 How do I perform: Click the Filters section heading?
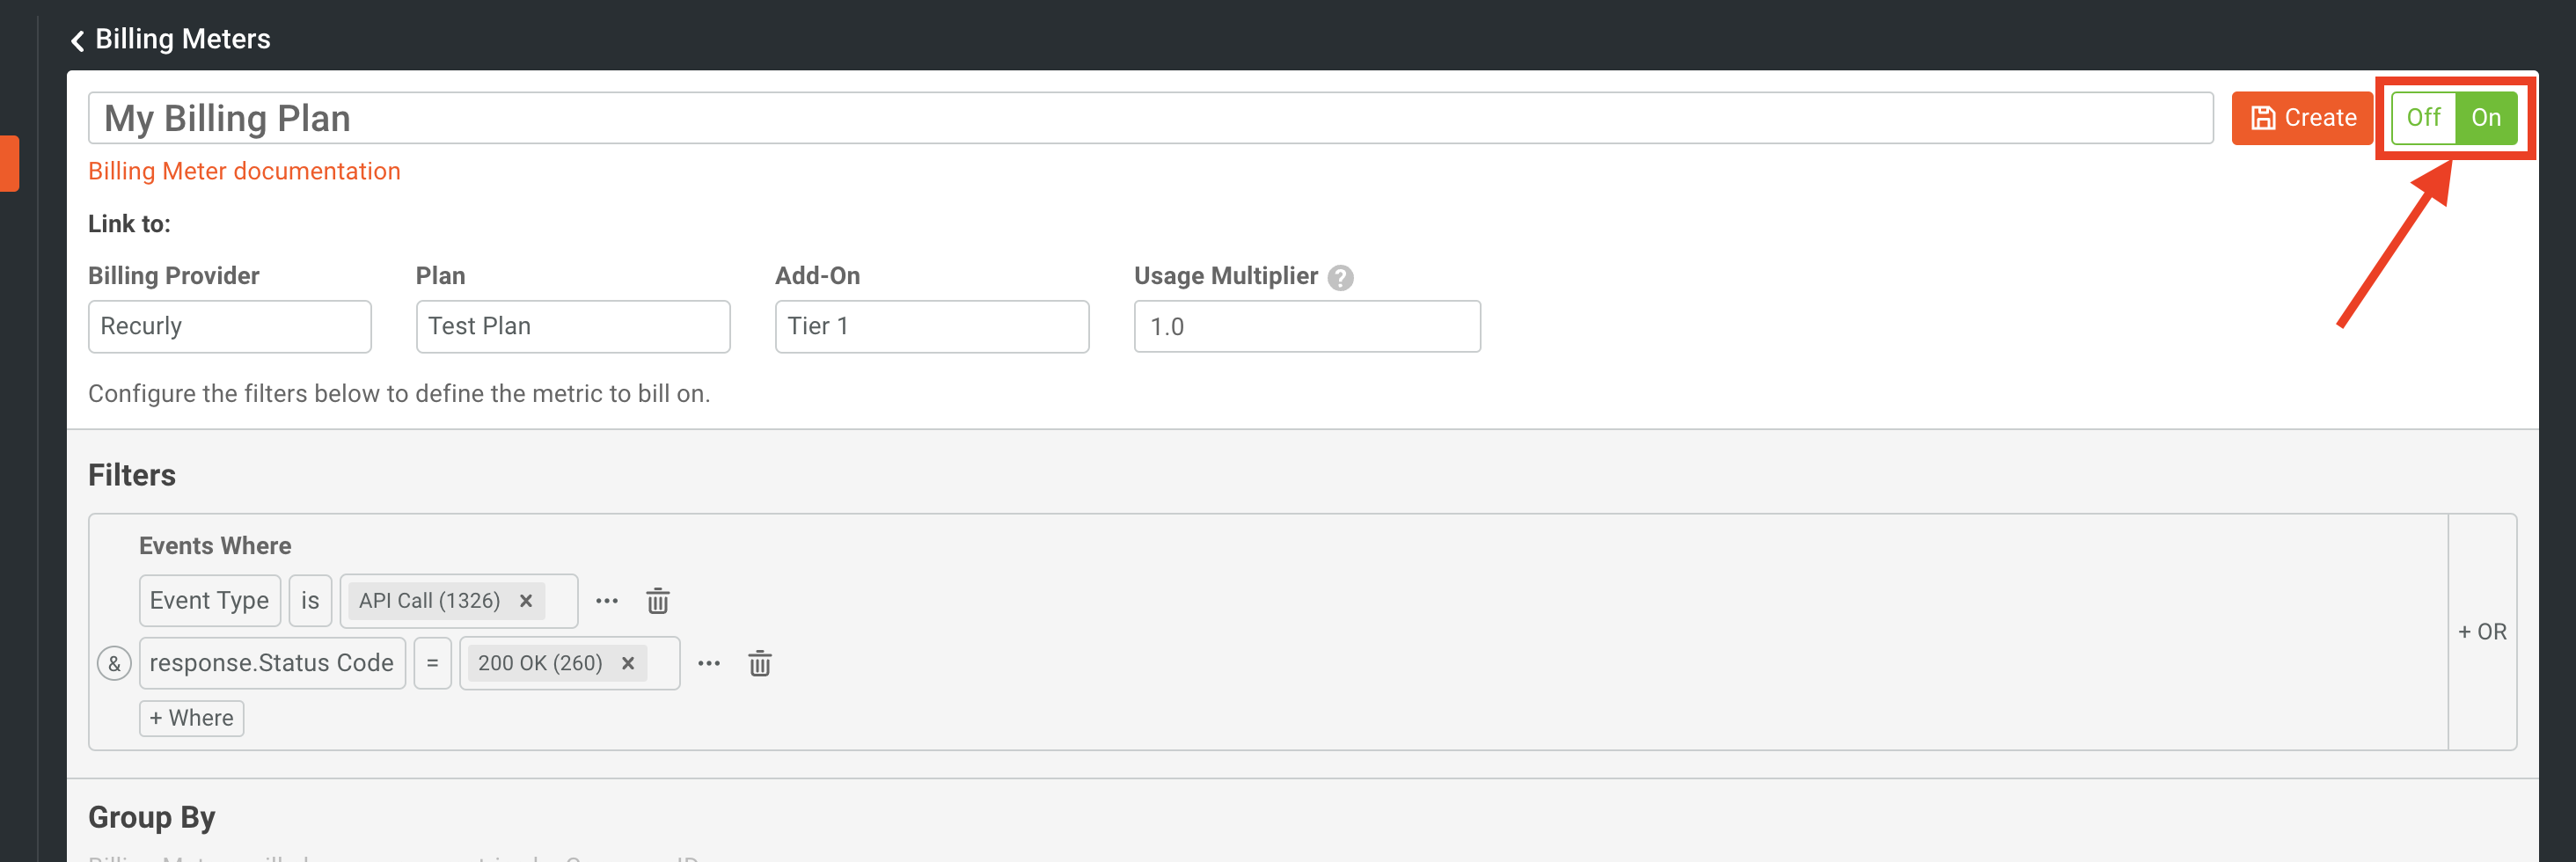pos(132,475)
